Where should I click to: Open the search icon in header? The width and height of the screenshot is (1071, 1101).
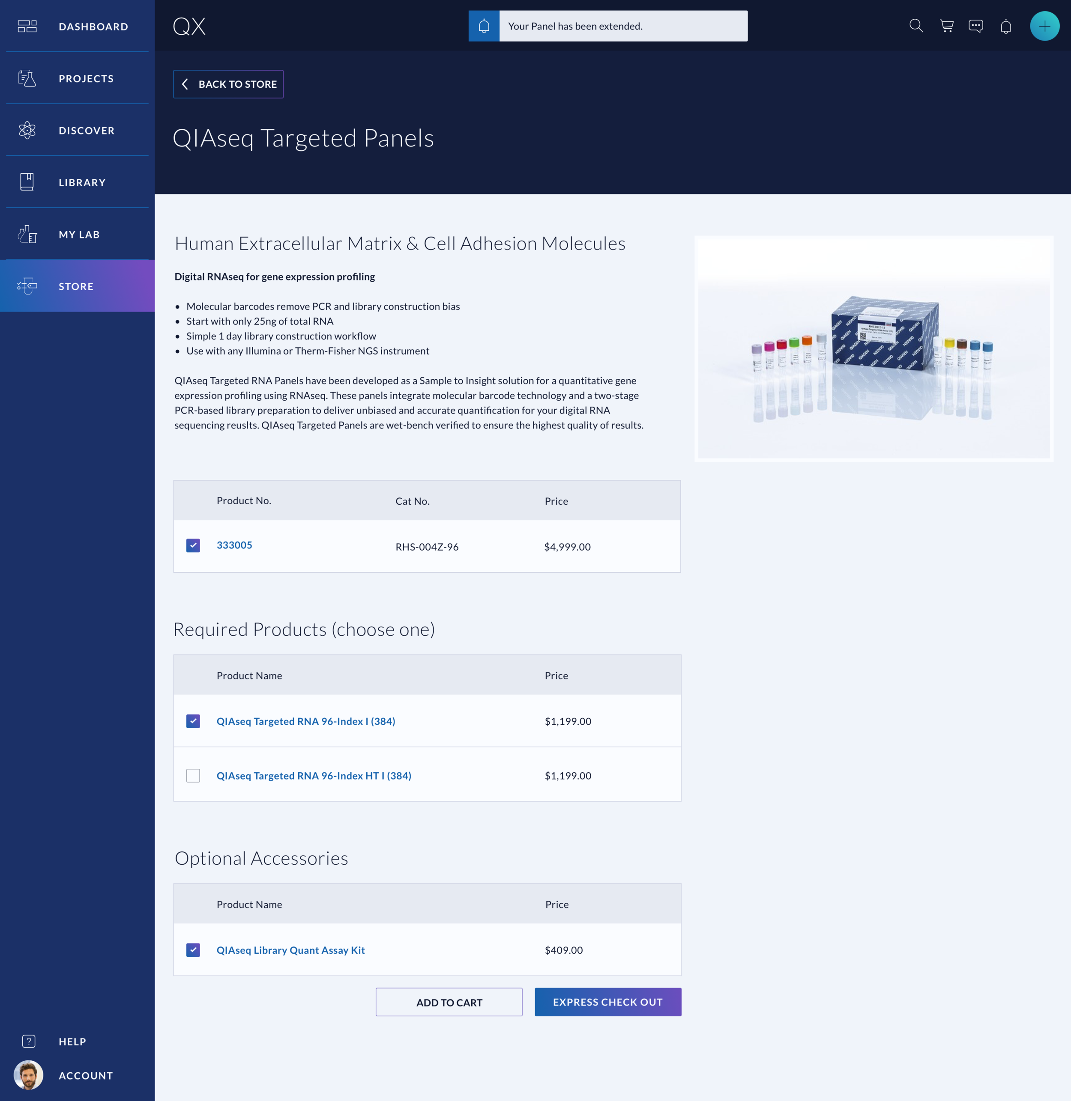[916, 26]
